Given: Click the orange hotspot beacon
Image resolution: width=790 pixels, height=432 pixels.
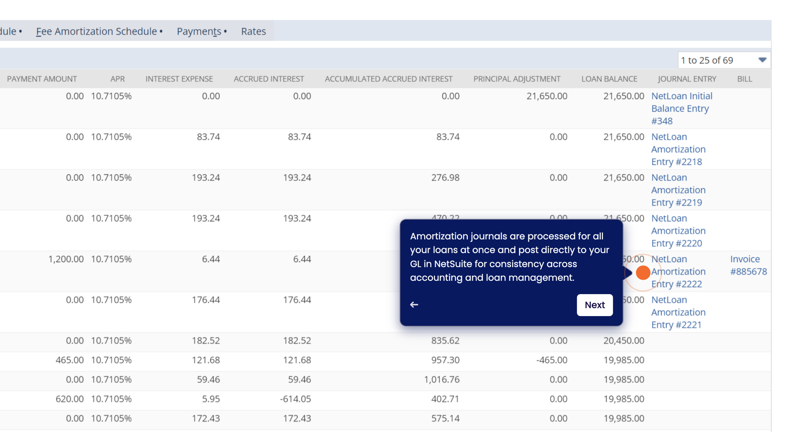Looking at the screenshot, I should (x=643, y=273).
